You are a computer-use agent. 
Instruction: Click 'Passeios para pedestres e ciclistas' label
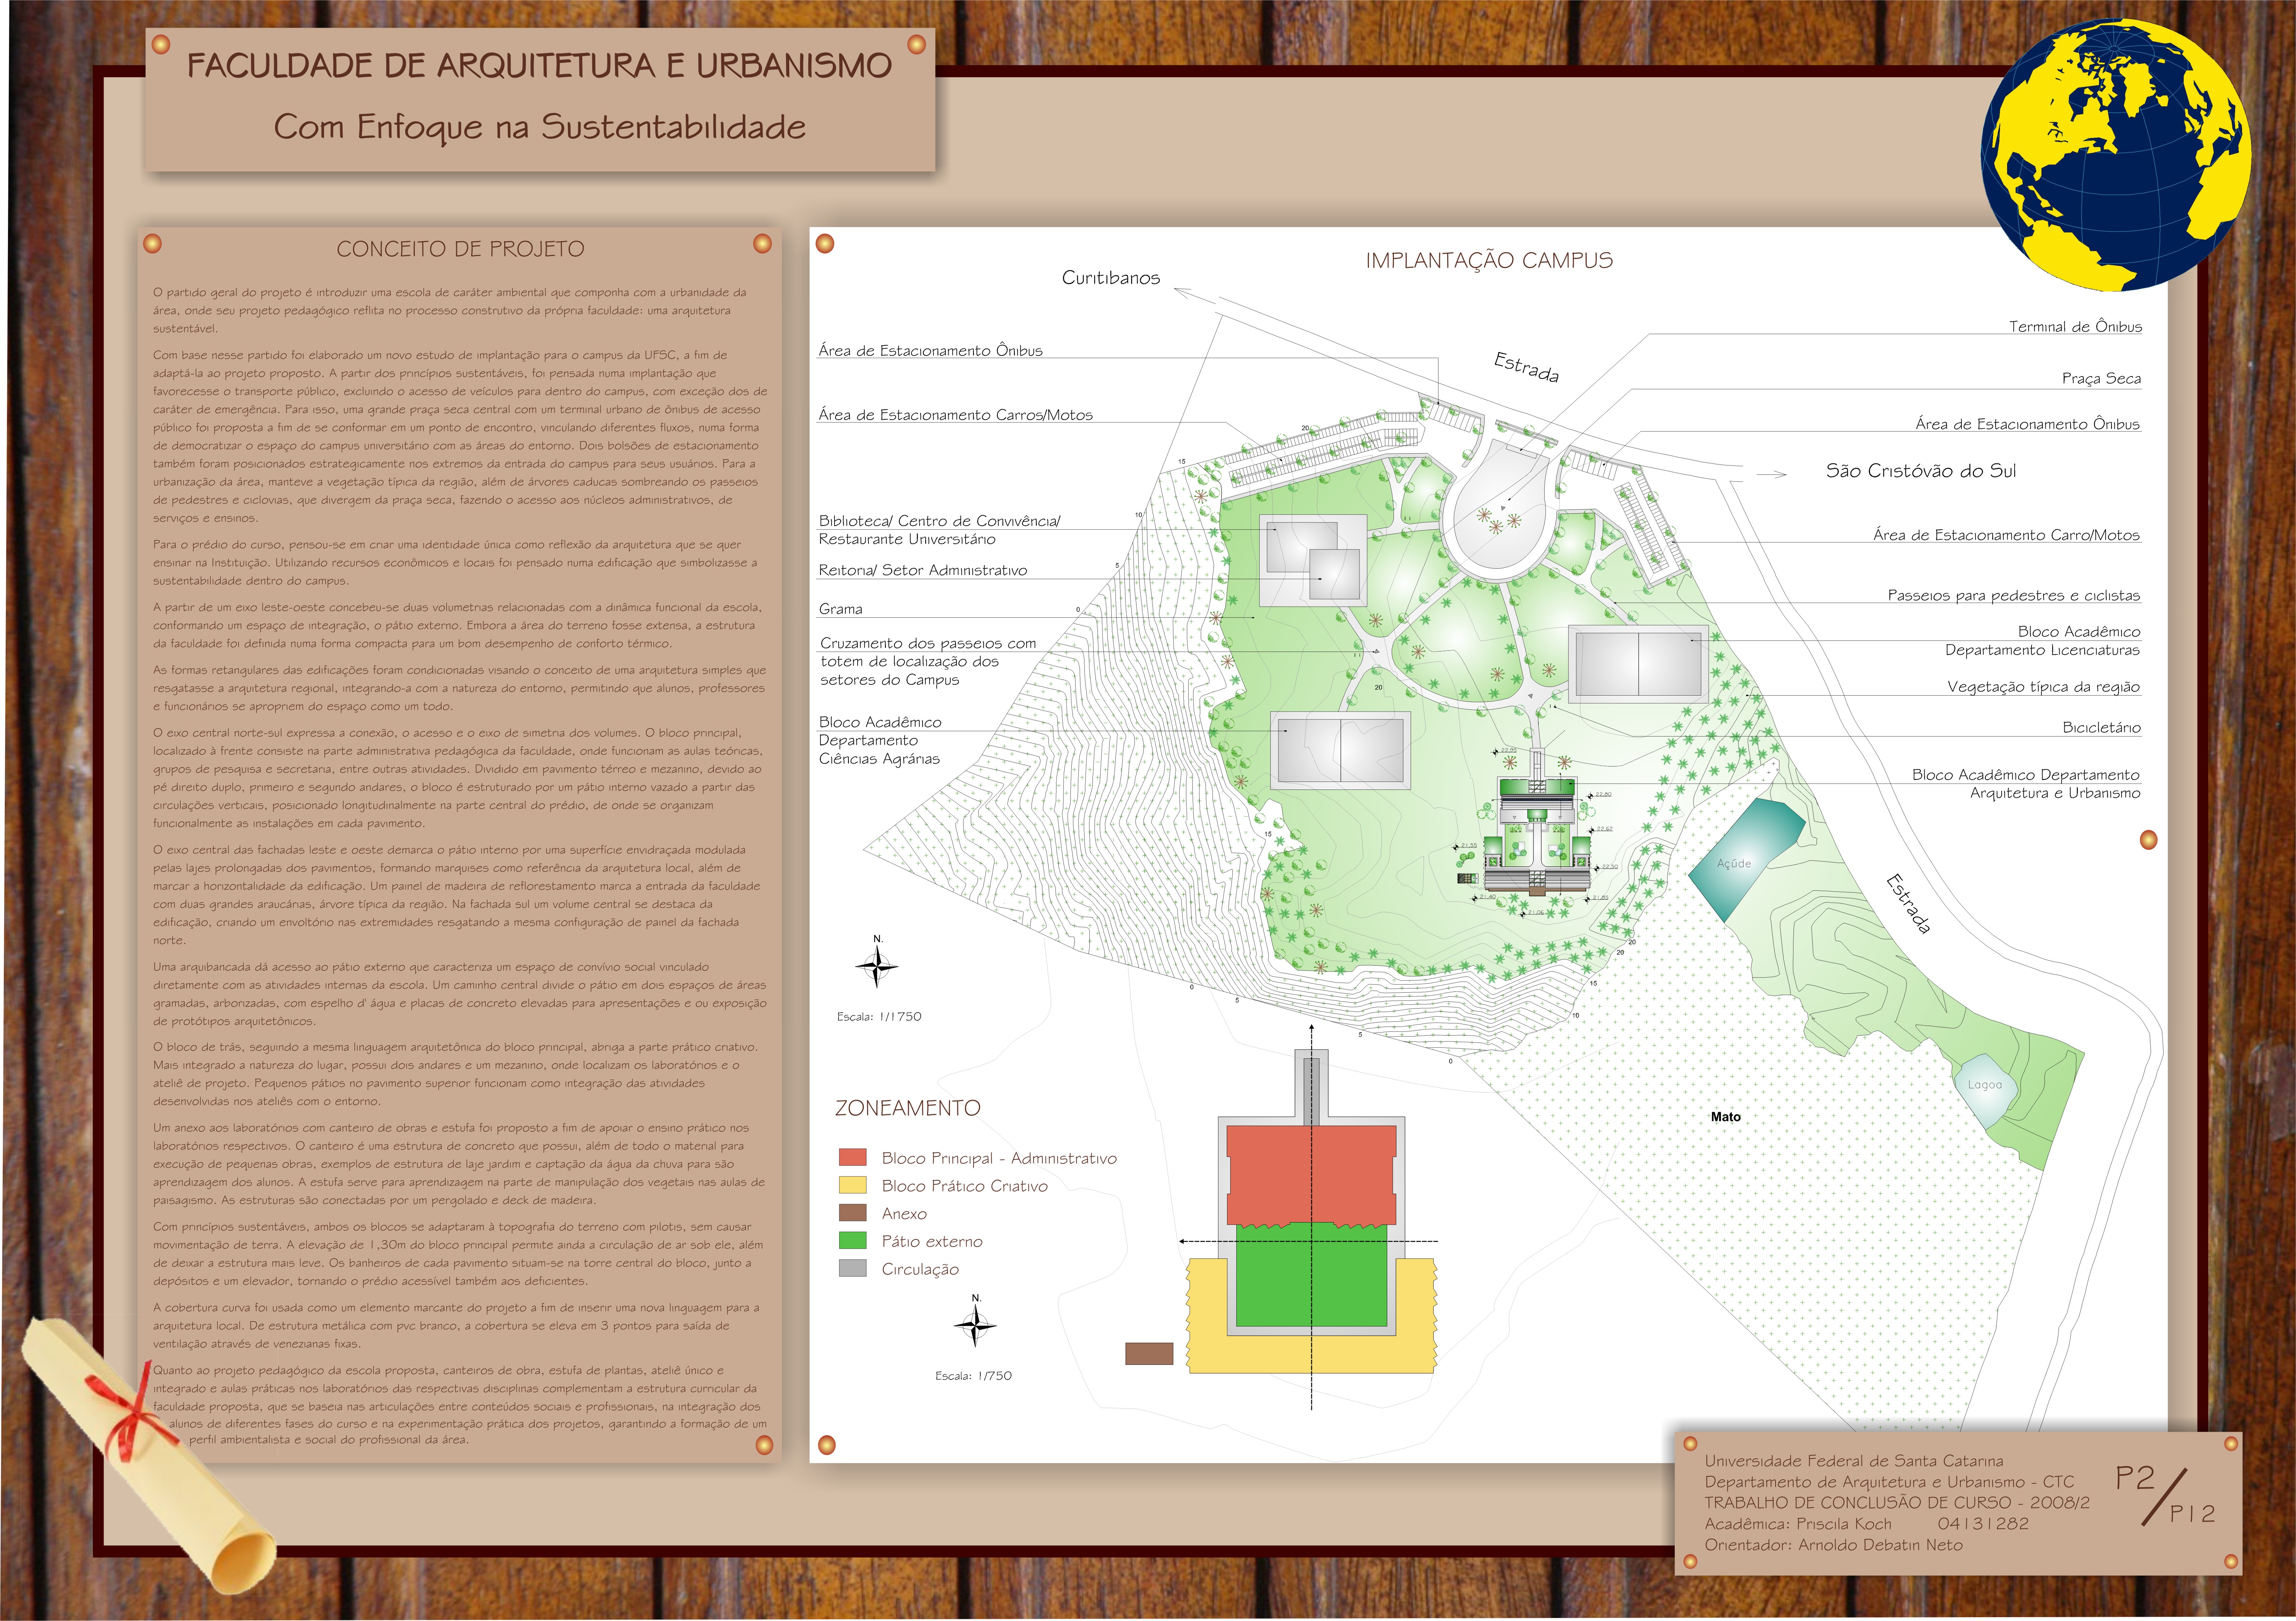[x=2014, y=596]
